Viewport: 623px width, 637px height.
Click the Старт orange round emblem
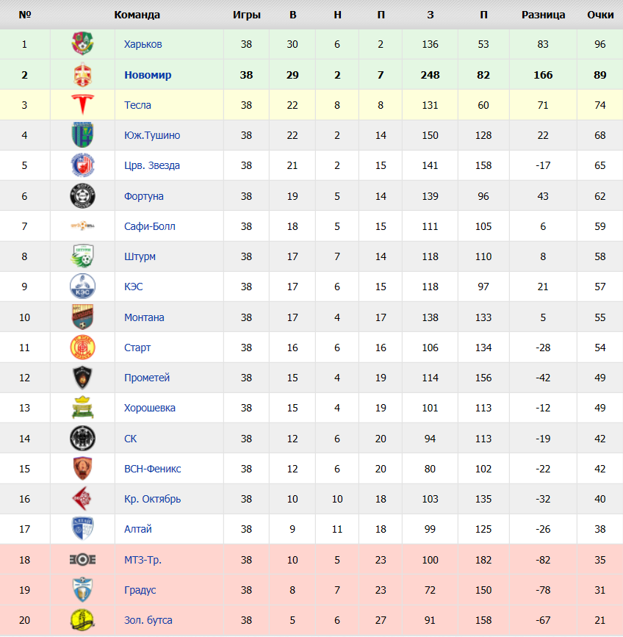click(82, 348)
